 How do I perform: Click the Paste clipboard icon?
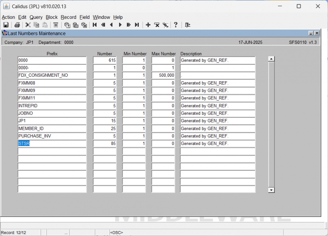(x=45, y=25)
